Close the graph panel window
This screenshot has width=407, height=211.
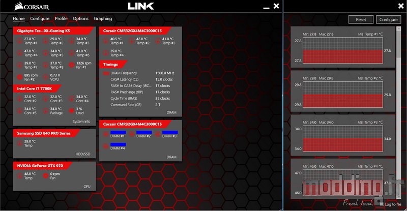[401, 6]
